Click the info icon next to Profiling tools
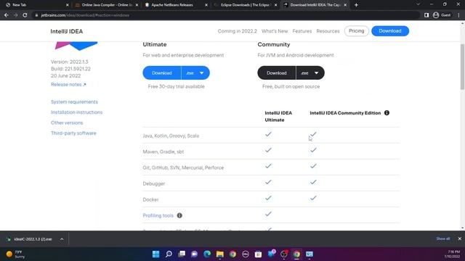Screen dimensions: 465x261 click(x=179, y=215)
